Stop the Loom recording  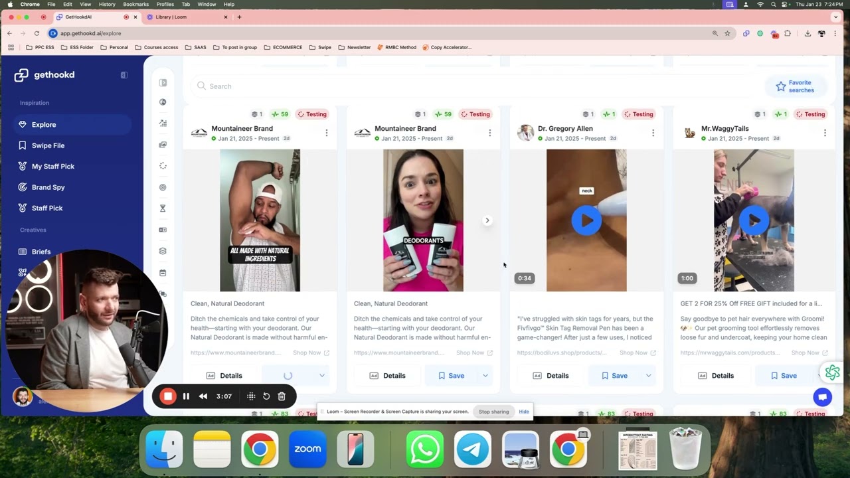pos(168,396)
